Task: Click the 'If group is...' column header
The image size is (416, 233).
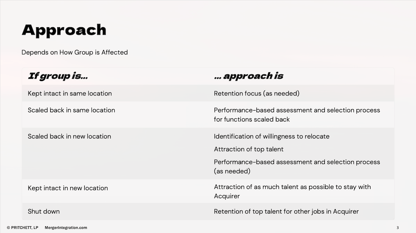Action: pos(58,76)
